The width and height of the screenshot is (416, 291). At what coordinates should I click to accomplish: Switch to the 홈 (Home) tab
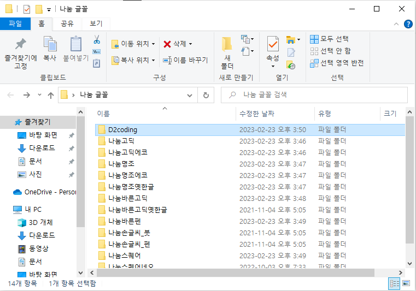tap(42, 24)
